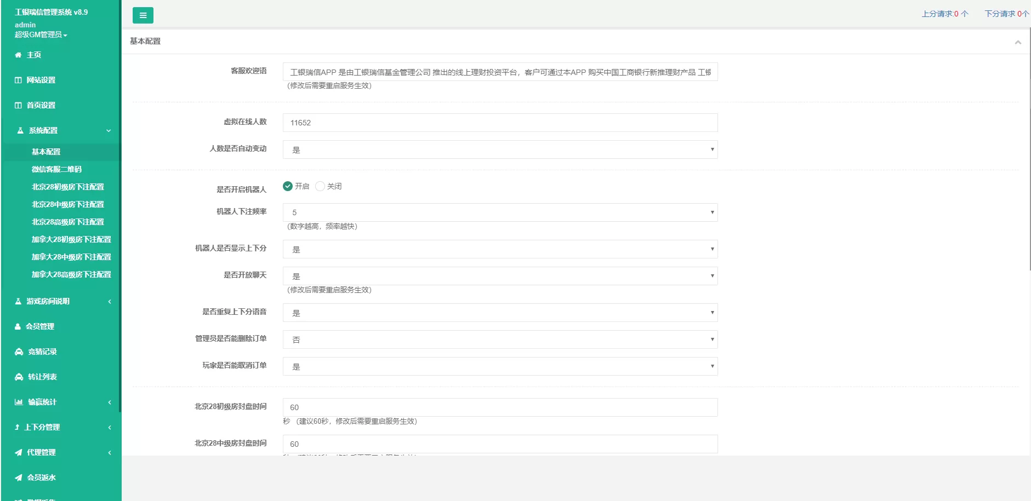Screen dimensions: 1031x501
Task: Open the 管理员是否能删除订单 dropdown
Action: [500, 339]
